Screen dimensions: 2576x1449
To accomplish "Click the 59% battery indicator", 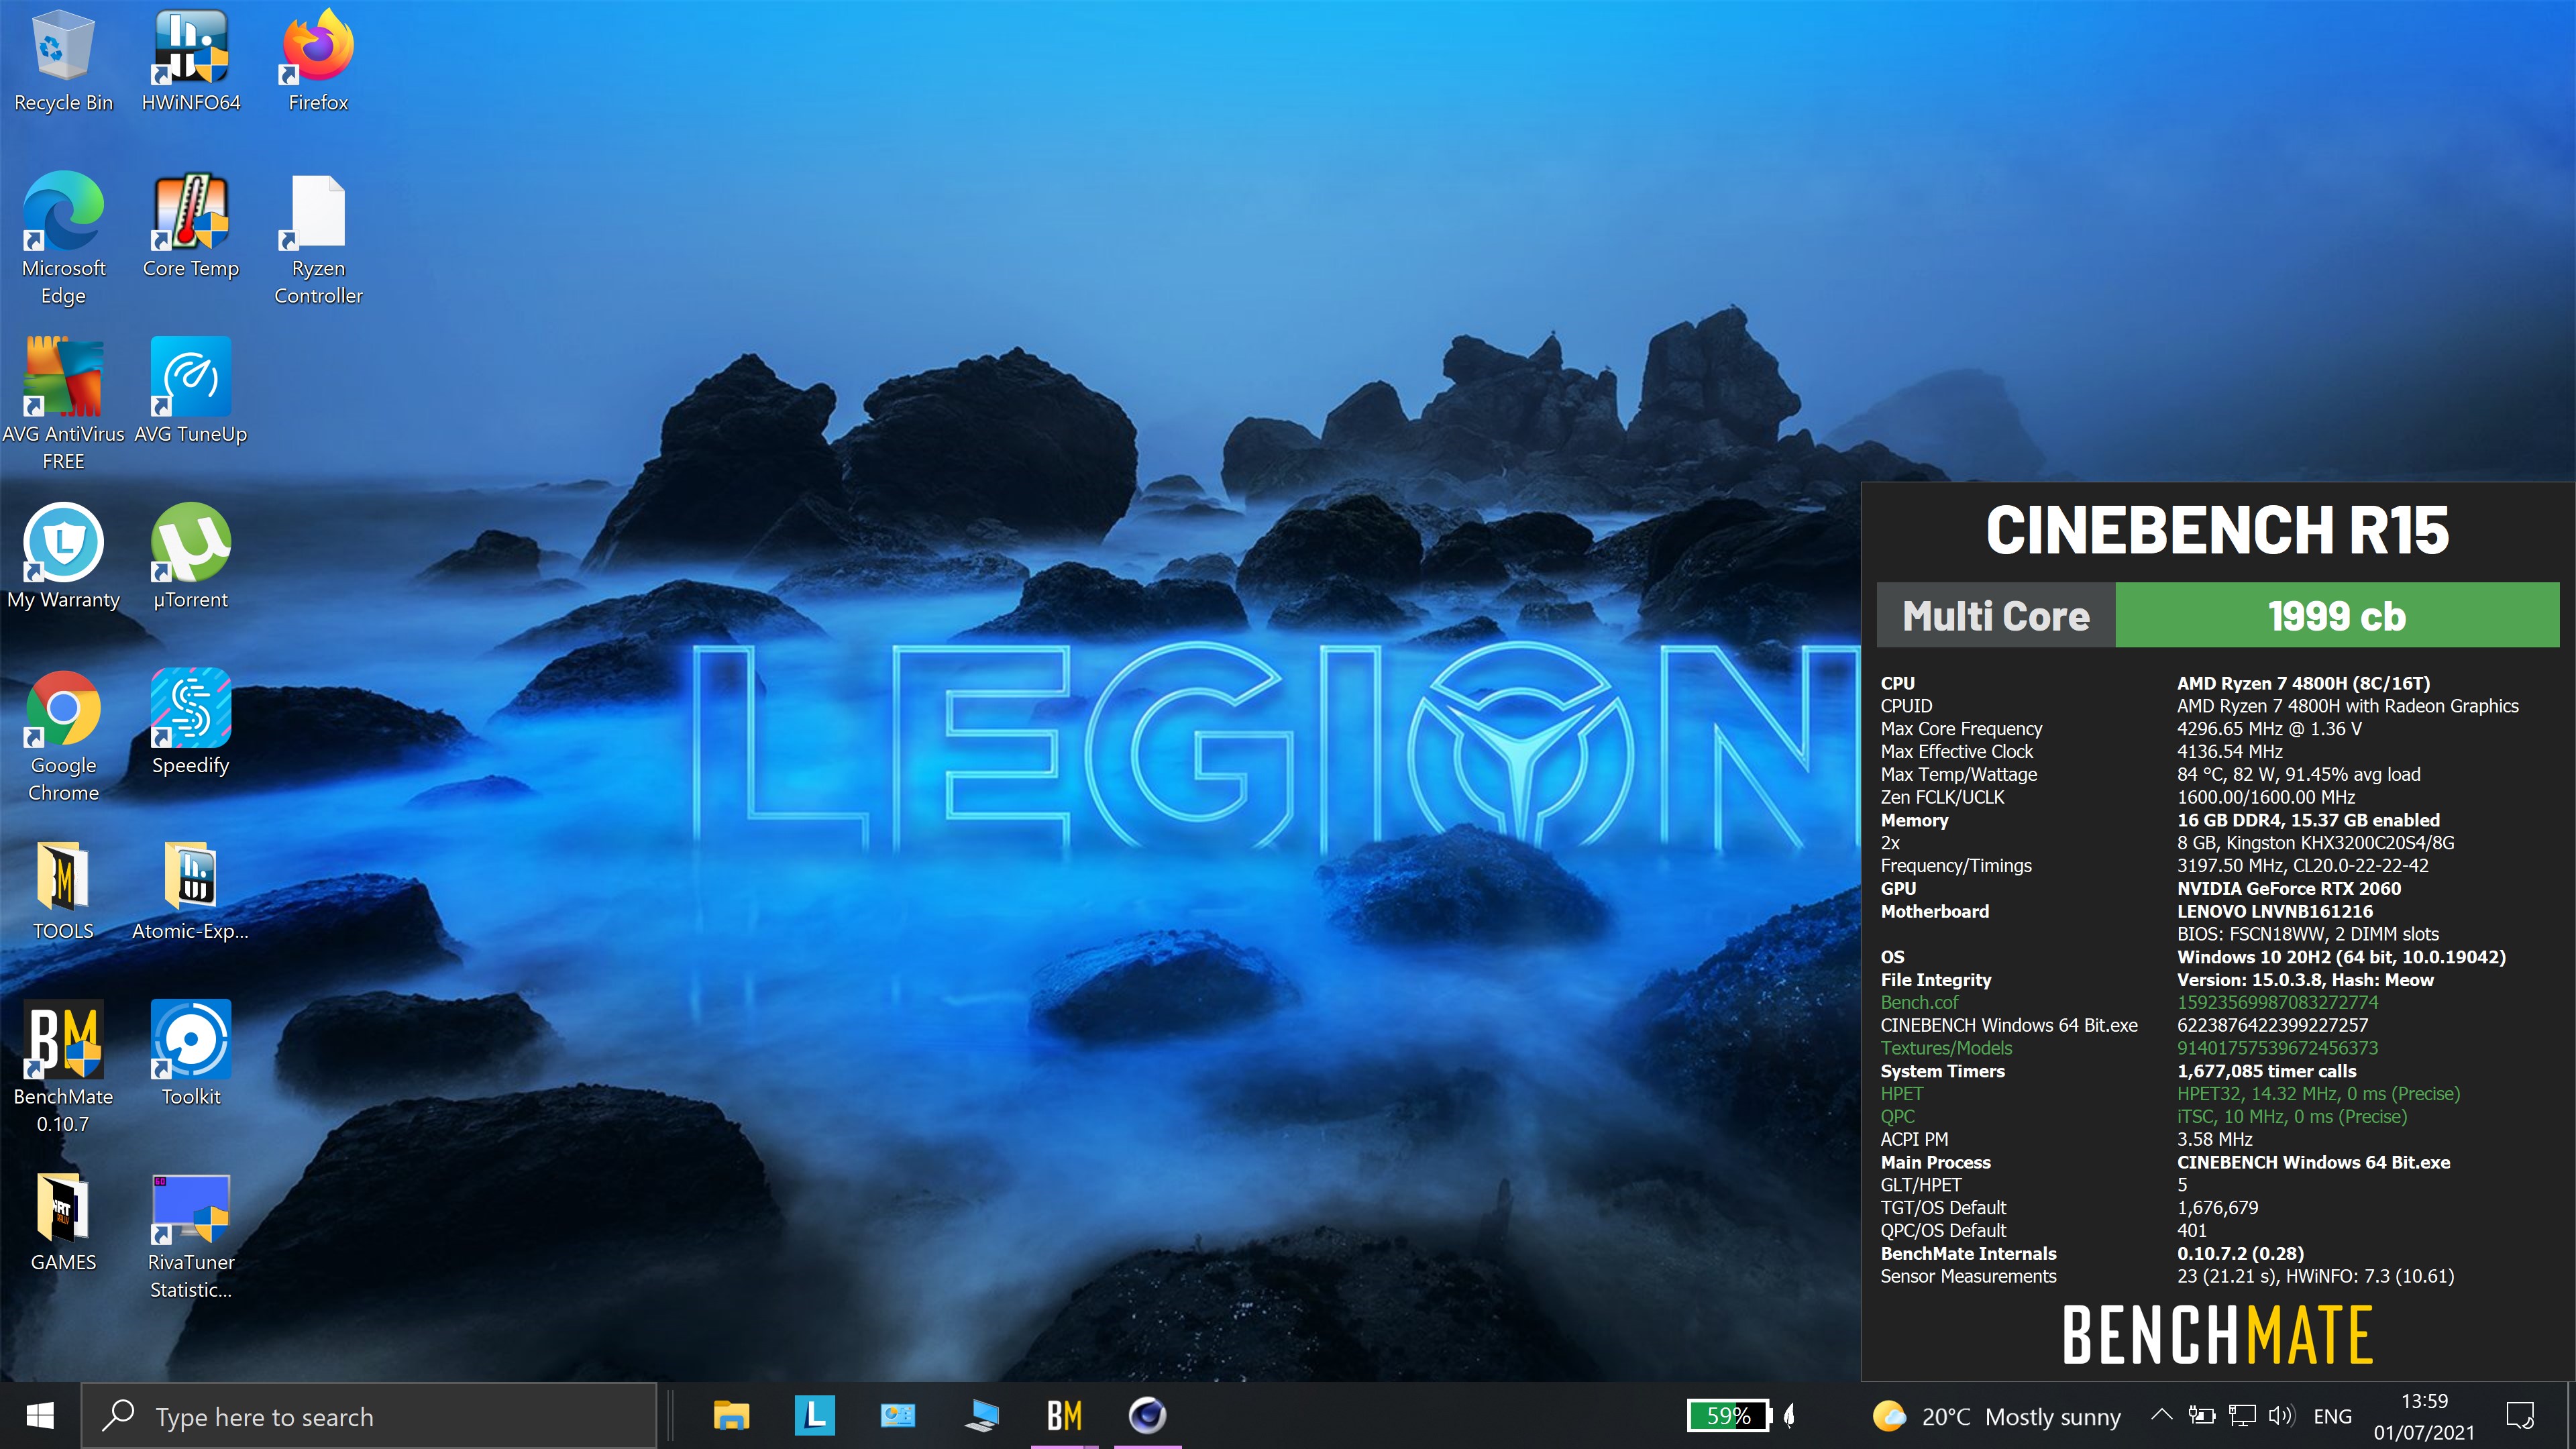I will click(1728, 1416).
